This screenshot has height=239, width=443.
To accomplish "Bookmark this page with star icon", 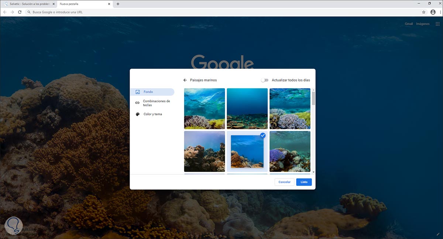I will [x=423, y=12].
